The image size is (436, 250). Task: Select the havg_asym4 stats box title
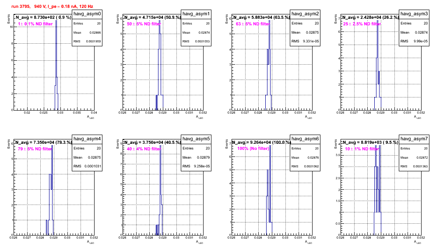[87, 139]
